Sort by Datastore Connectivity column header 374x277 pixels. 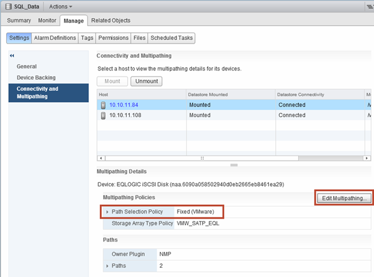coord(320,95)
